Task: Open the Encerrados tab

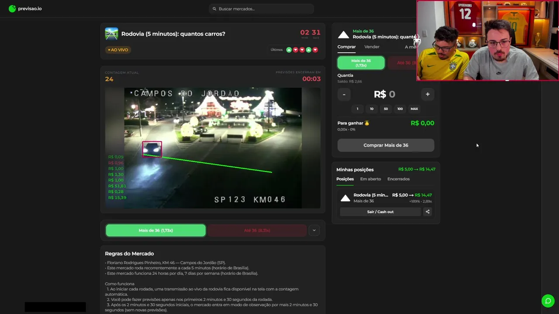Action: [x=398, y=179]
